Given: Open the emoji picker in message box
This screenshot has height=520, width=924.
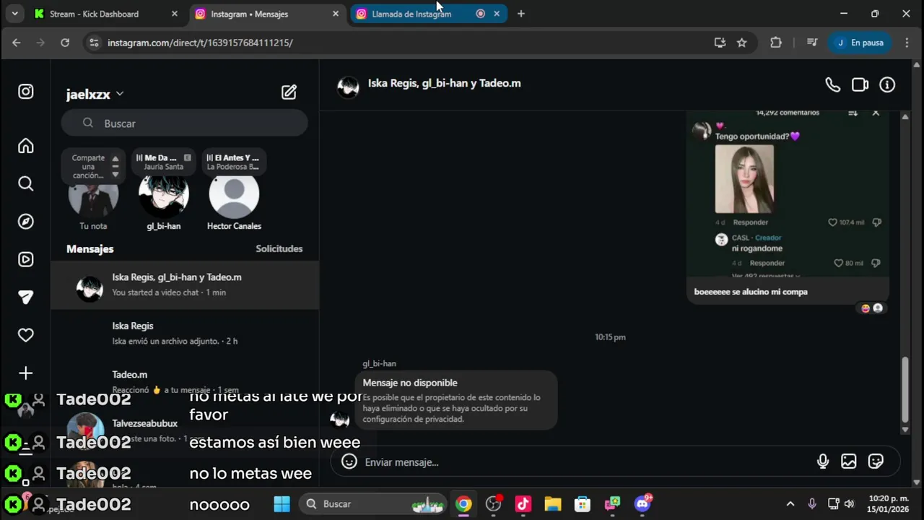Looking at the screenshot, I should [x=349, y=461].
